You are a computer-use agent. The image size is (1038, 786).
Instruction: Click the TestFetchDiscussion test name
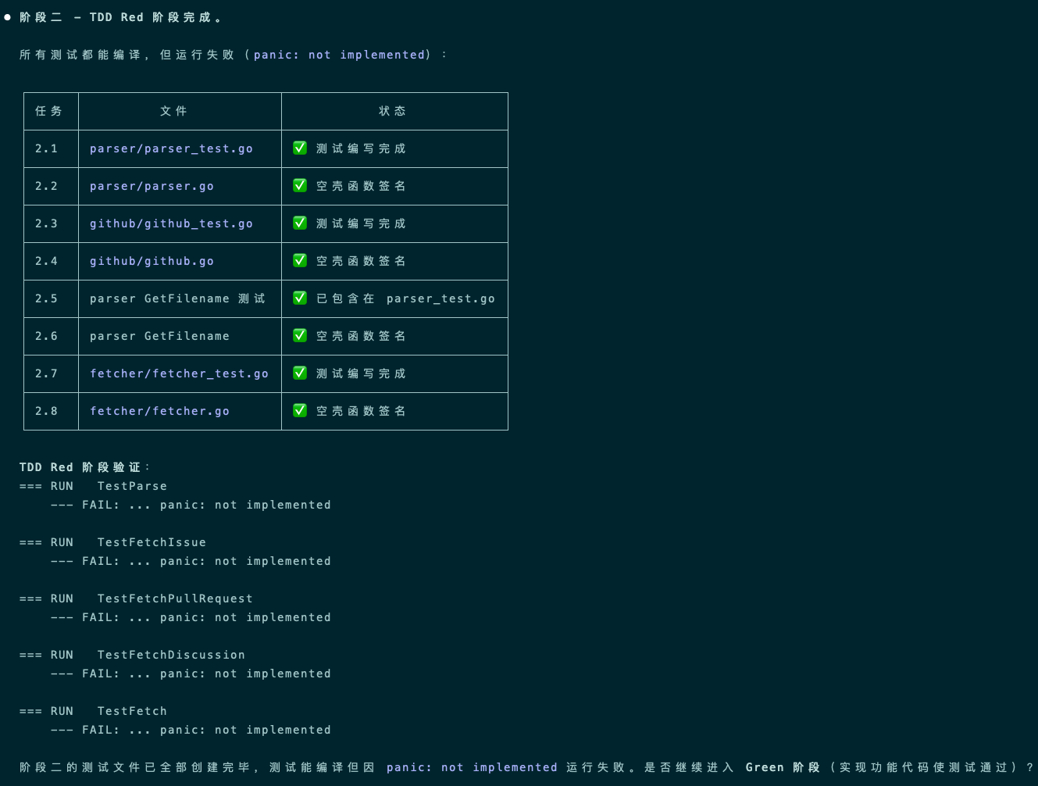(x=171, y=655)
